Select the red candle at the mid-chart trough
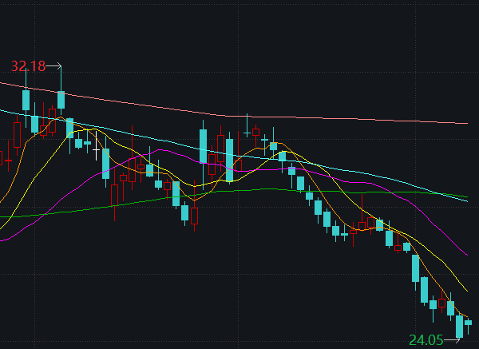Viewport: 479px width, 349px height. [x=194, y=216]
